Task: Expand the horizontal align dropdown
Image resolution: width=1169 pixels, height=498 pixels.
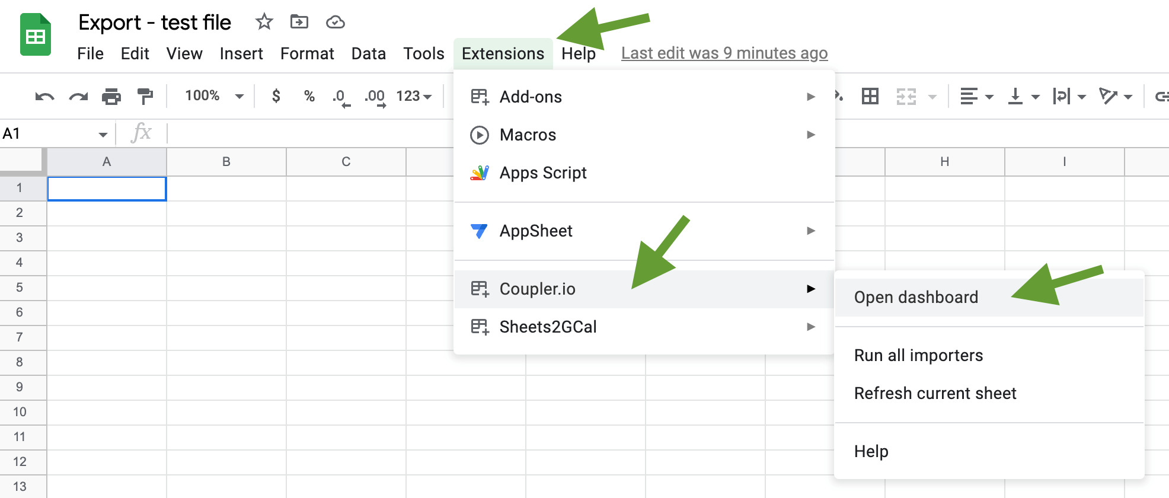Action: click(976, 96)
